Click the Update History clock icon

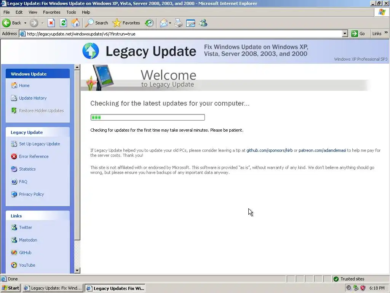point(14,98)
